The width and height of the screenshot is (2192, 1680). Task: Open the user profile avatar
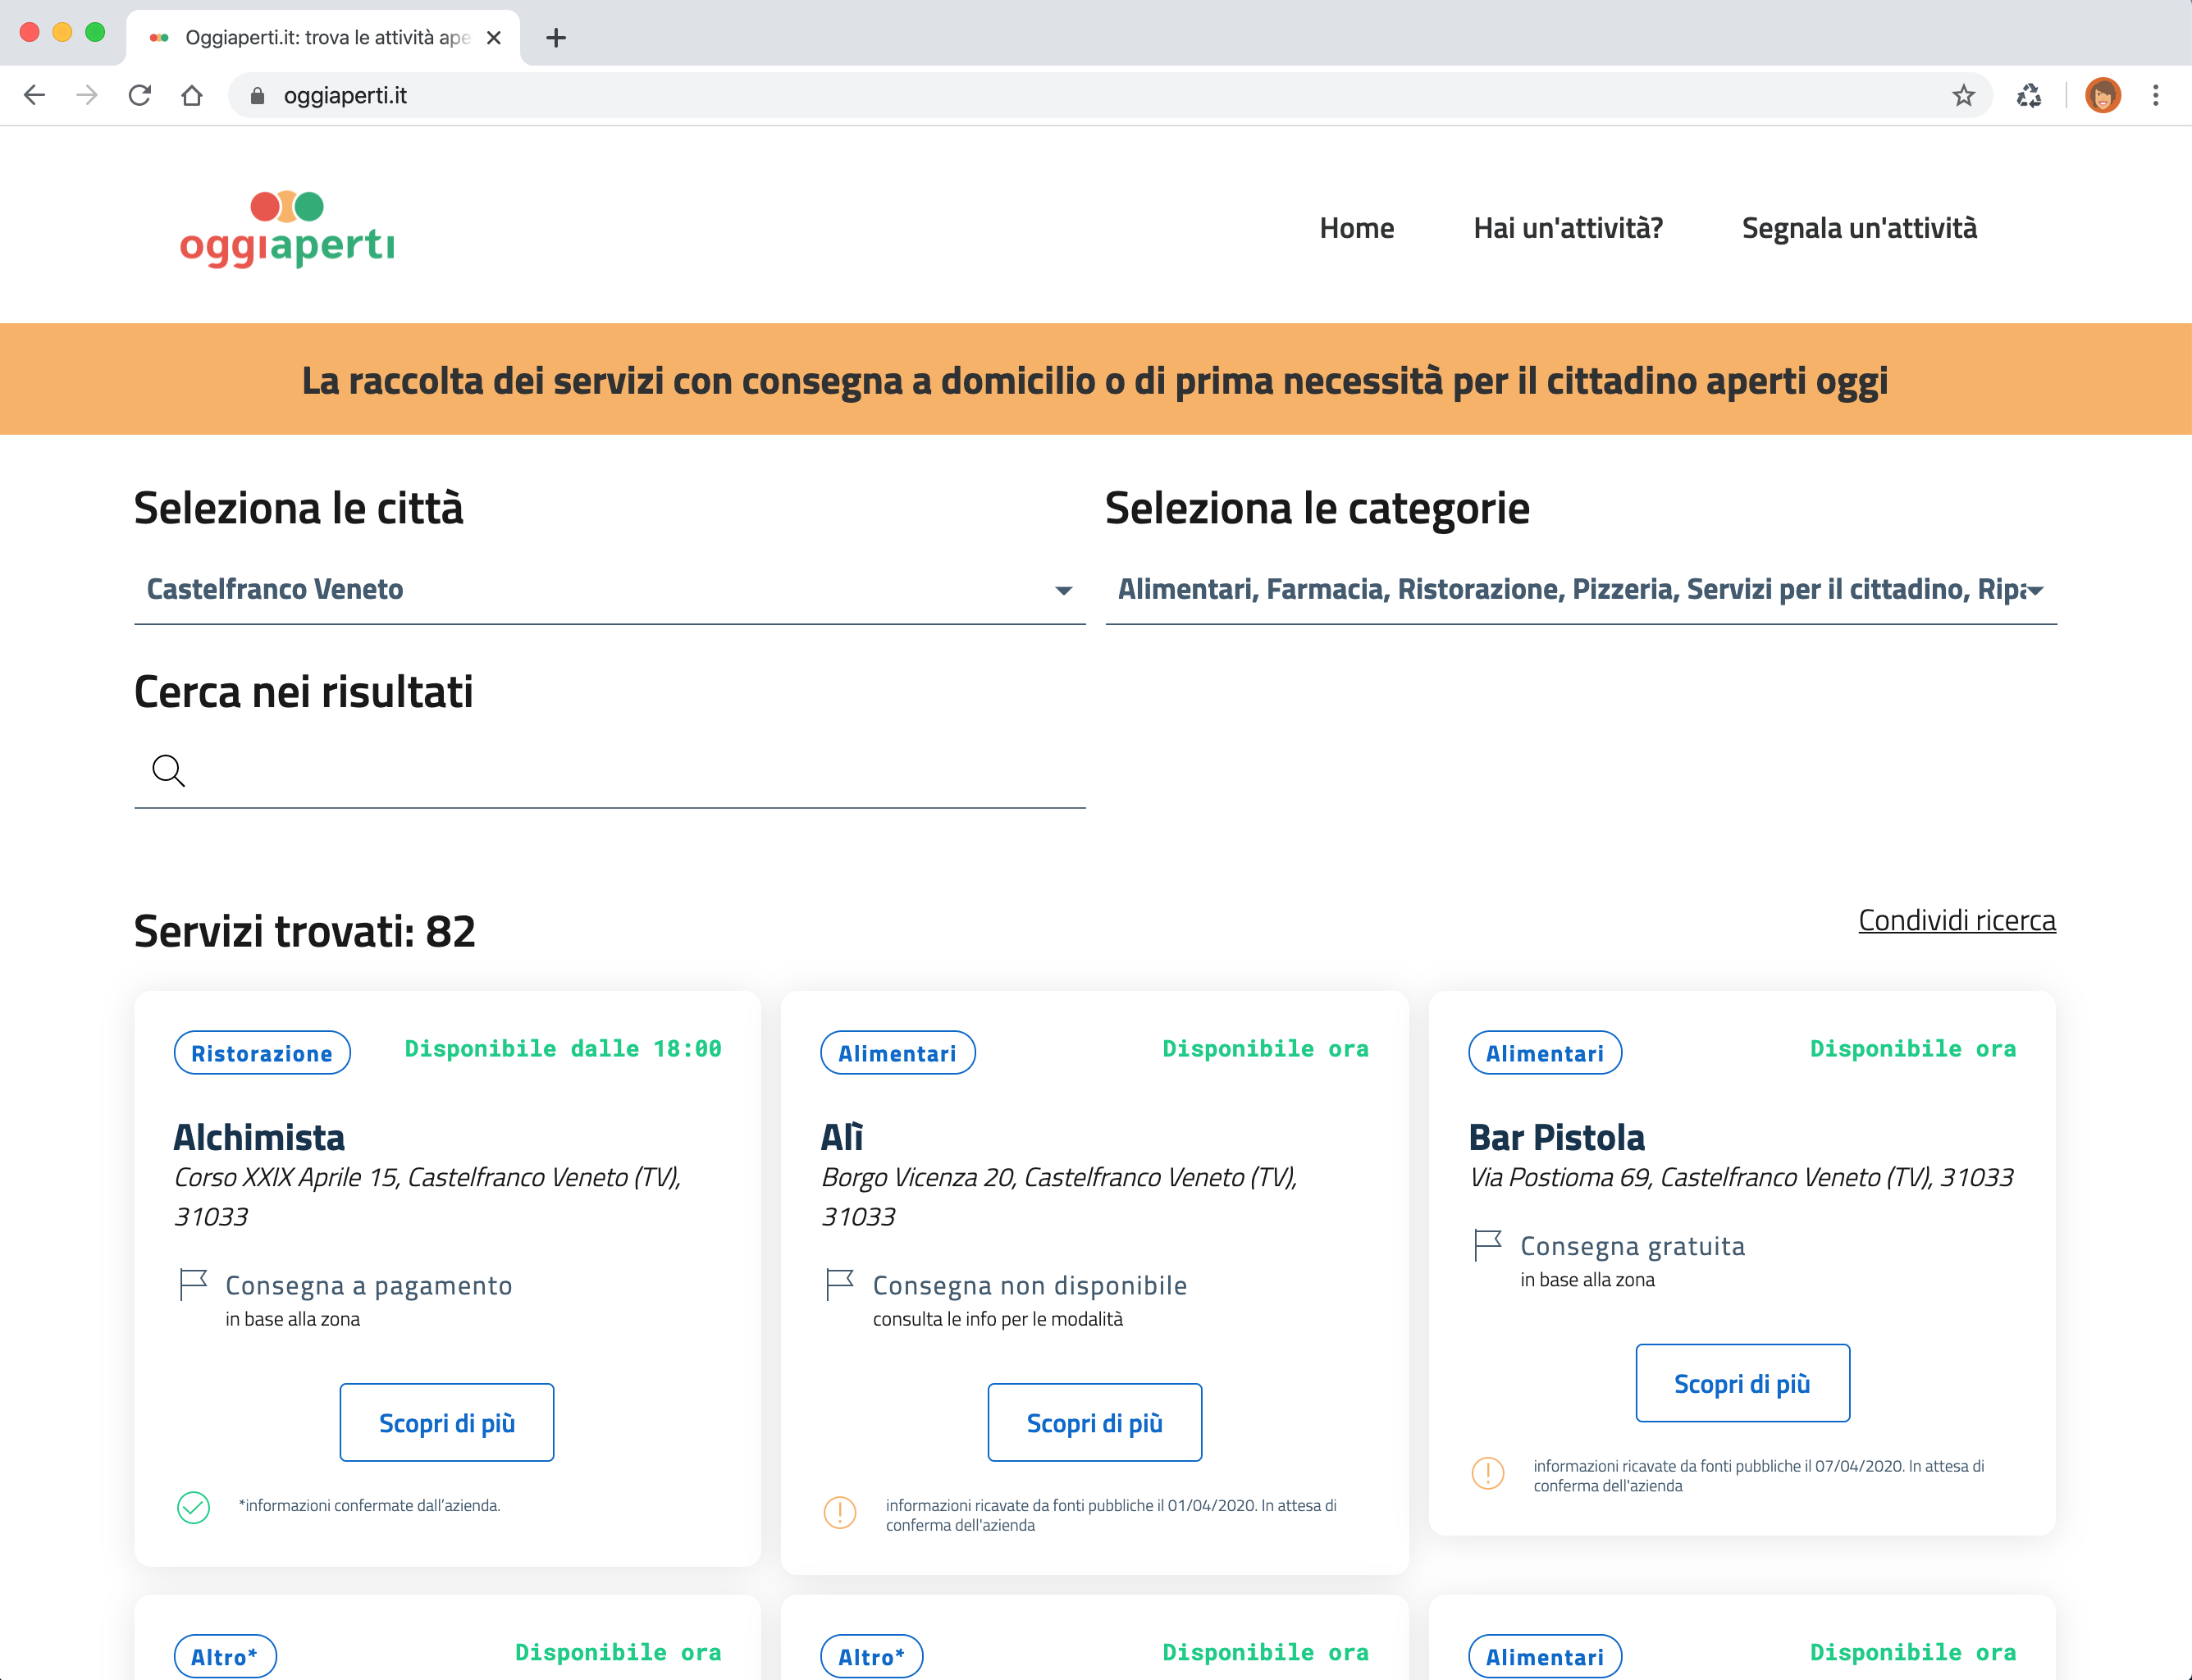tap(2103, 95)
